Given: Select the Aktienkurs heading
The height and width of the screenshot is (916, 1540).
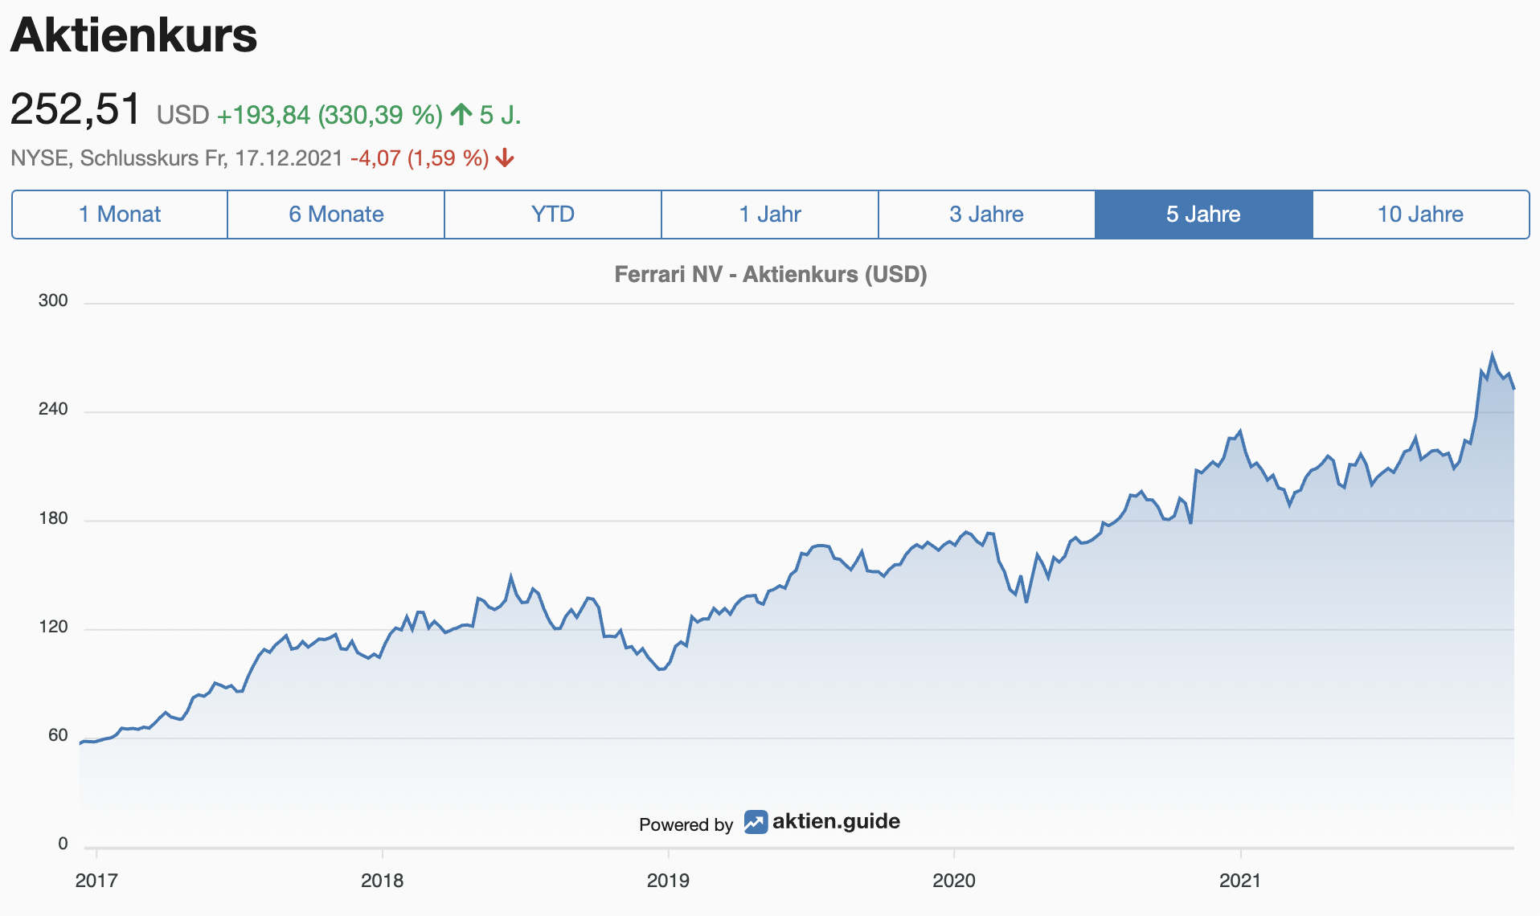Looking at the screenshot, I should (x=133, y=35).
